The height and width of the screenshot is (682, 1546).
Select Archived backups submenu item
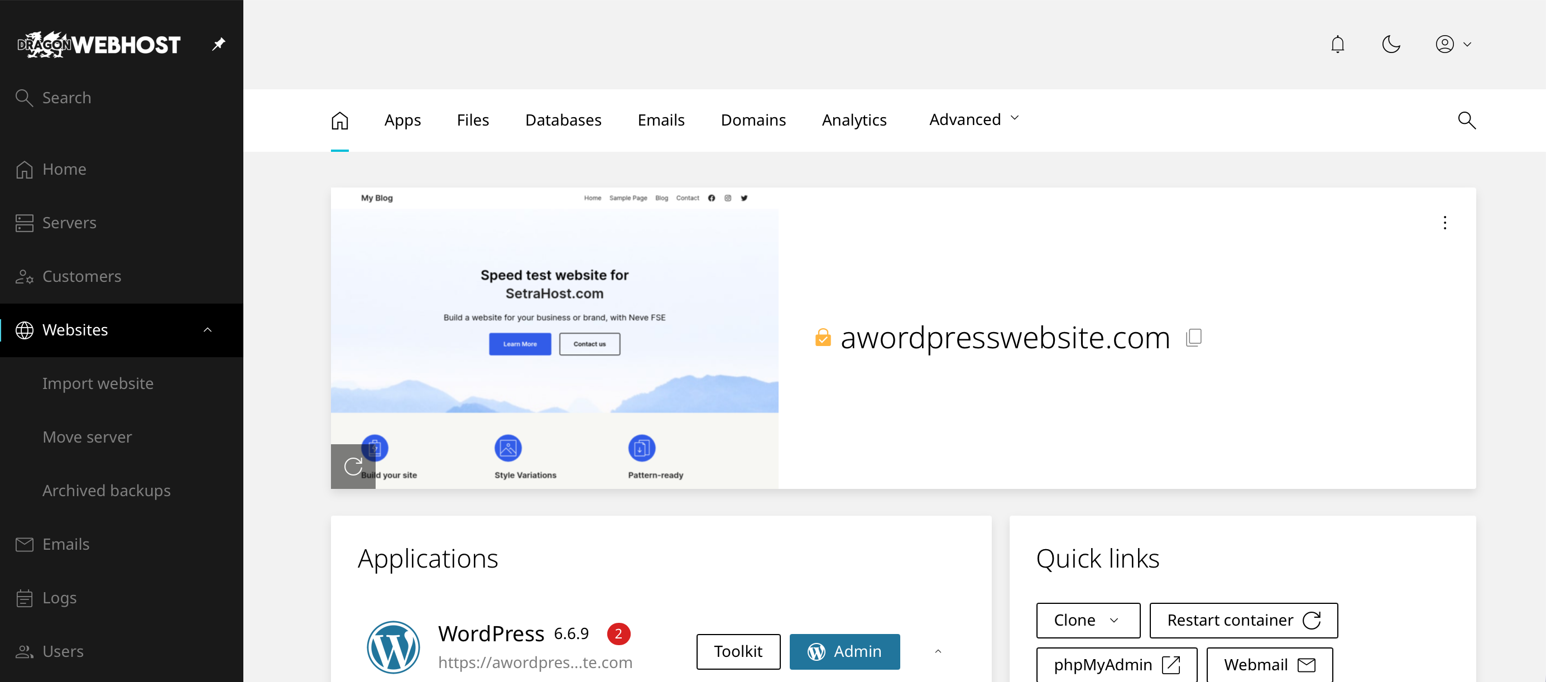[x=106, y=491]
